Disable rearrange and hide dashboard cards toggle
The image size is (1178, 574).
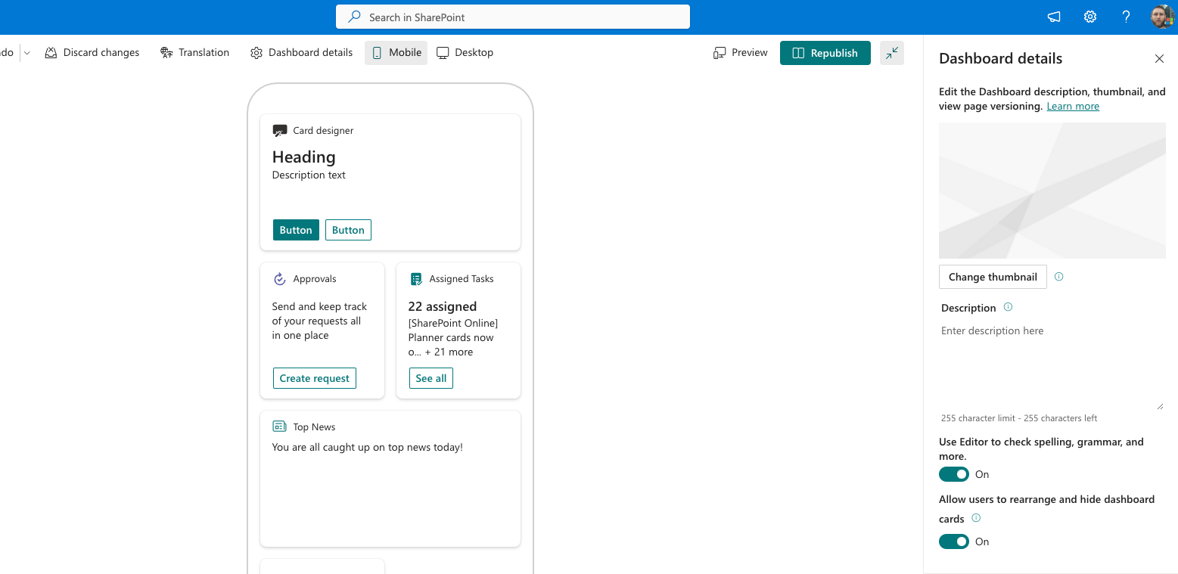tap(954, 541)
